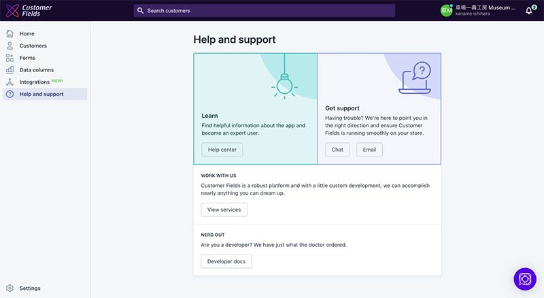Open Data columns from the sidebar
This screenshot has height=298, width=544.
(x=36, y=70)
